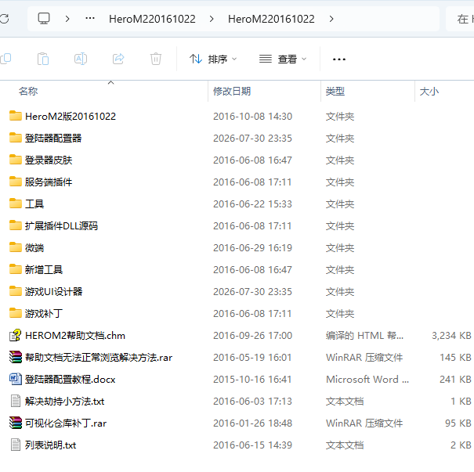Select the 游戏UI设计器 folder icon

[x=16, y=291]
